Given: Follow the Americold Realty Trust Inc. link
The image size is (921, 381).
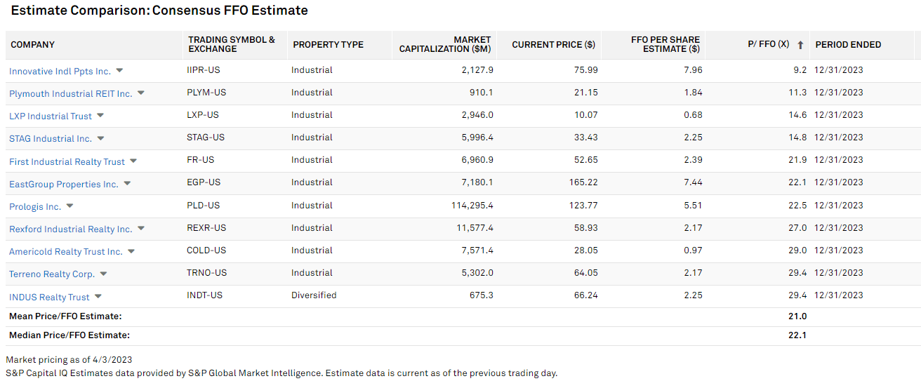Looking at the screenshot, I should 65,252.
